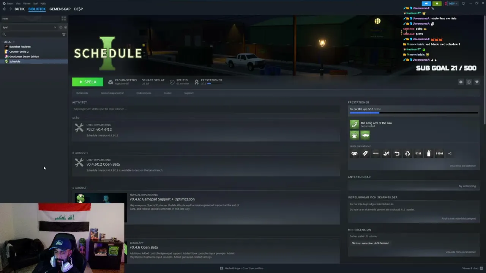The image size is (486, 273).
Task: Show Schedule I game info icon
Action: point(469,82)
